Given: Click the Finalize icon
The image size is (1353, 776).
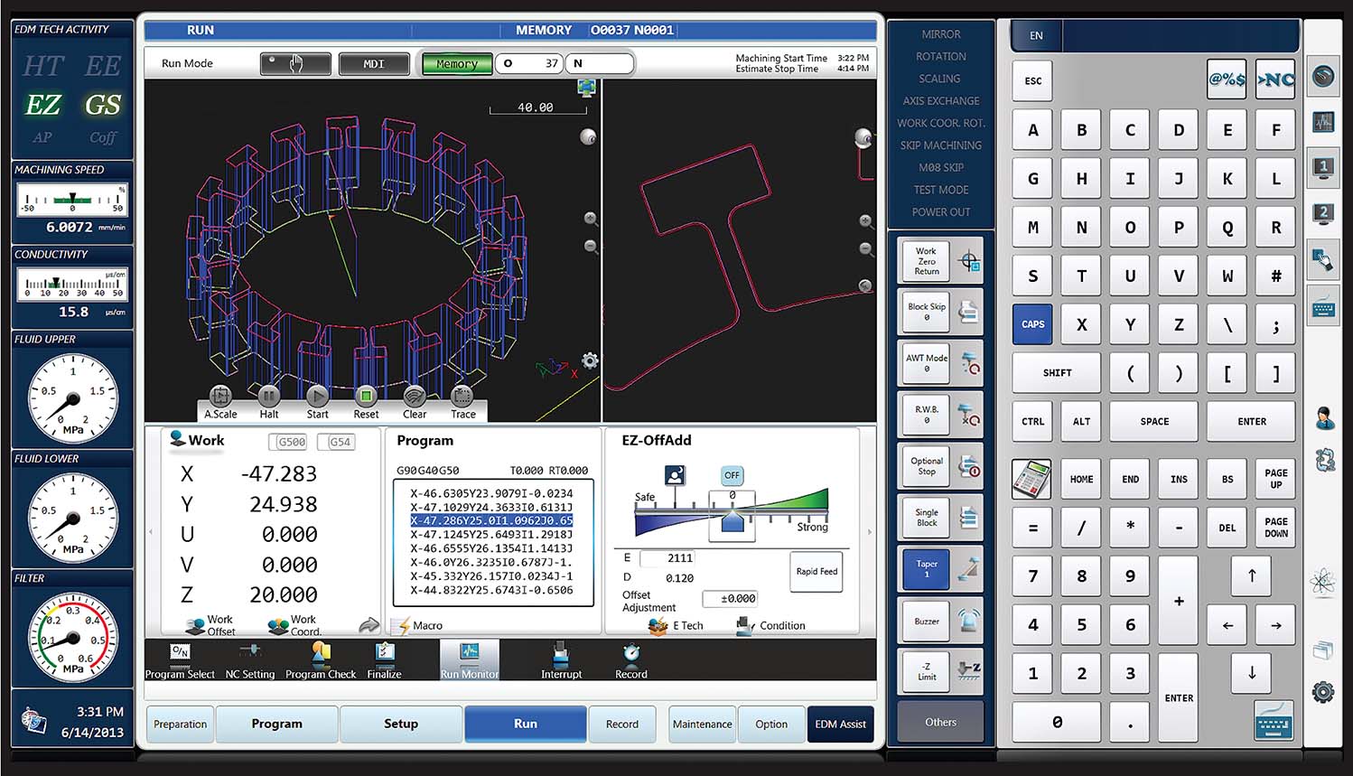Looking at the screenshot, I should [x=384, y=660].
